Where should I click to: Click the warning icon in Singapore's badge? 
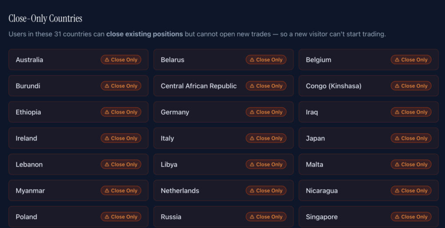(397, 217)
